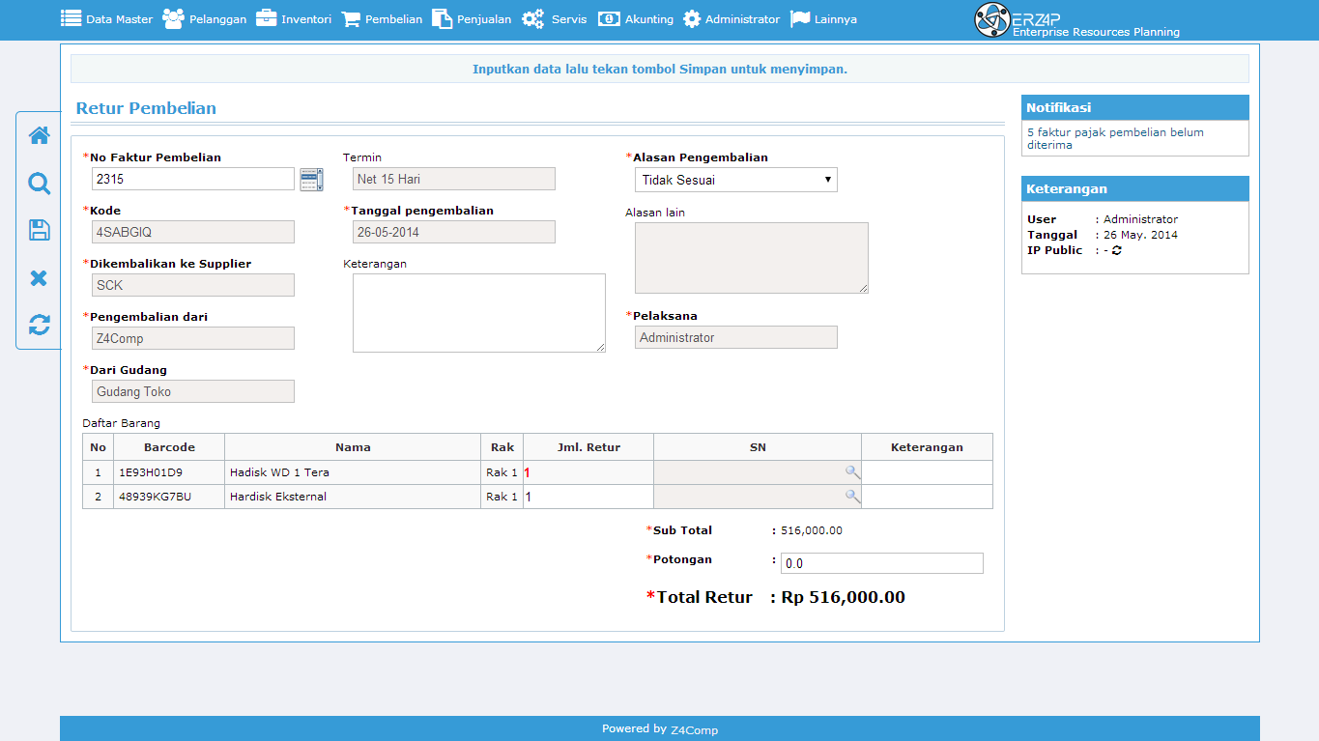Click the Keterangan panel header on right

[1135, 188]
